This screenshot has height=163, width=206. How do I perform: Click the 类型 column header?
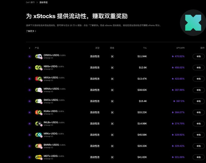pos(97,48)
